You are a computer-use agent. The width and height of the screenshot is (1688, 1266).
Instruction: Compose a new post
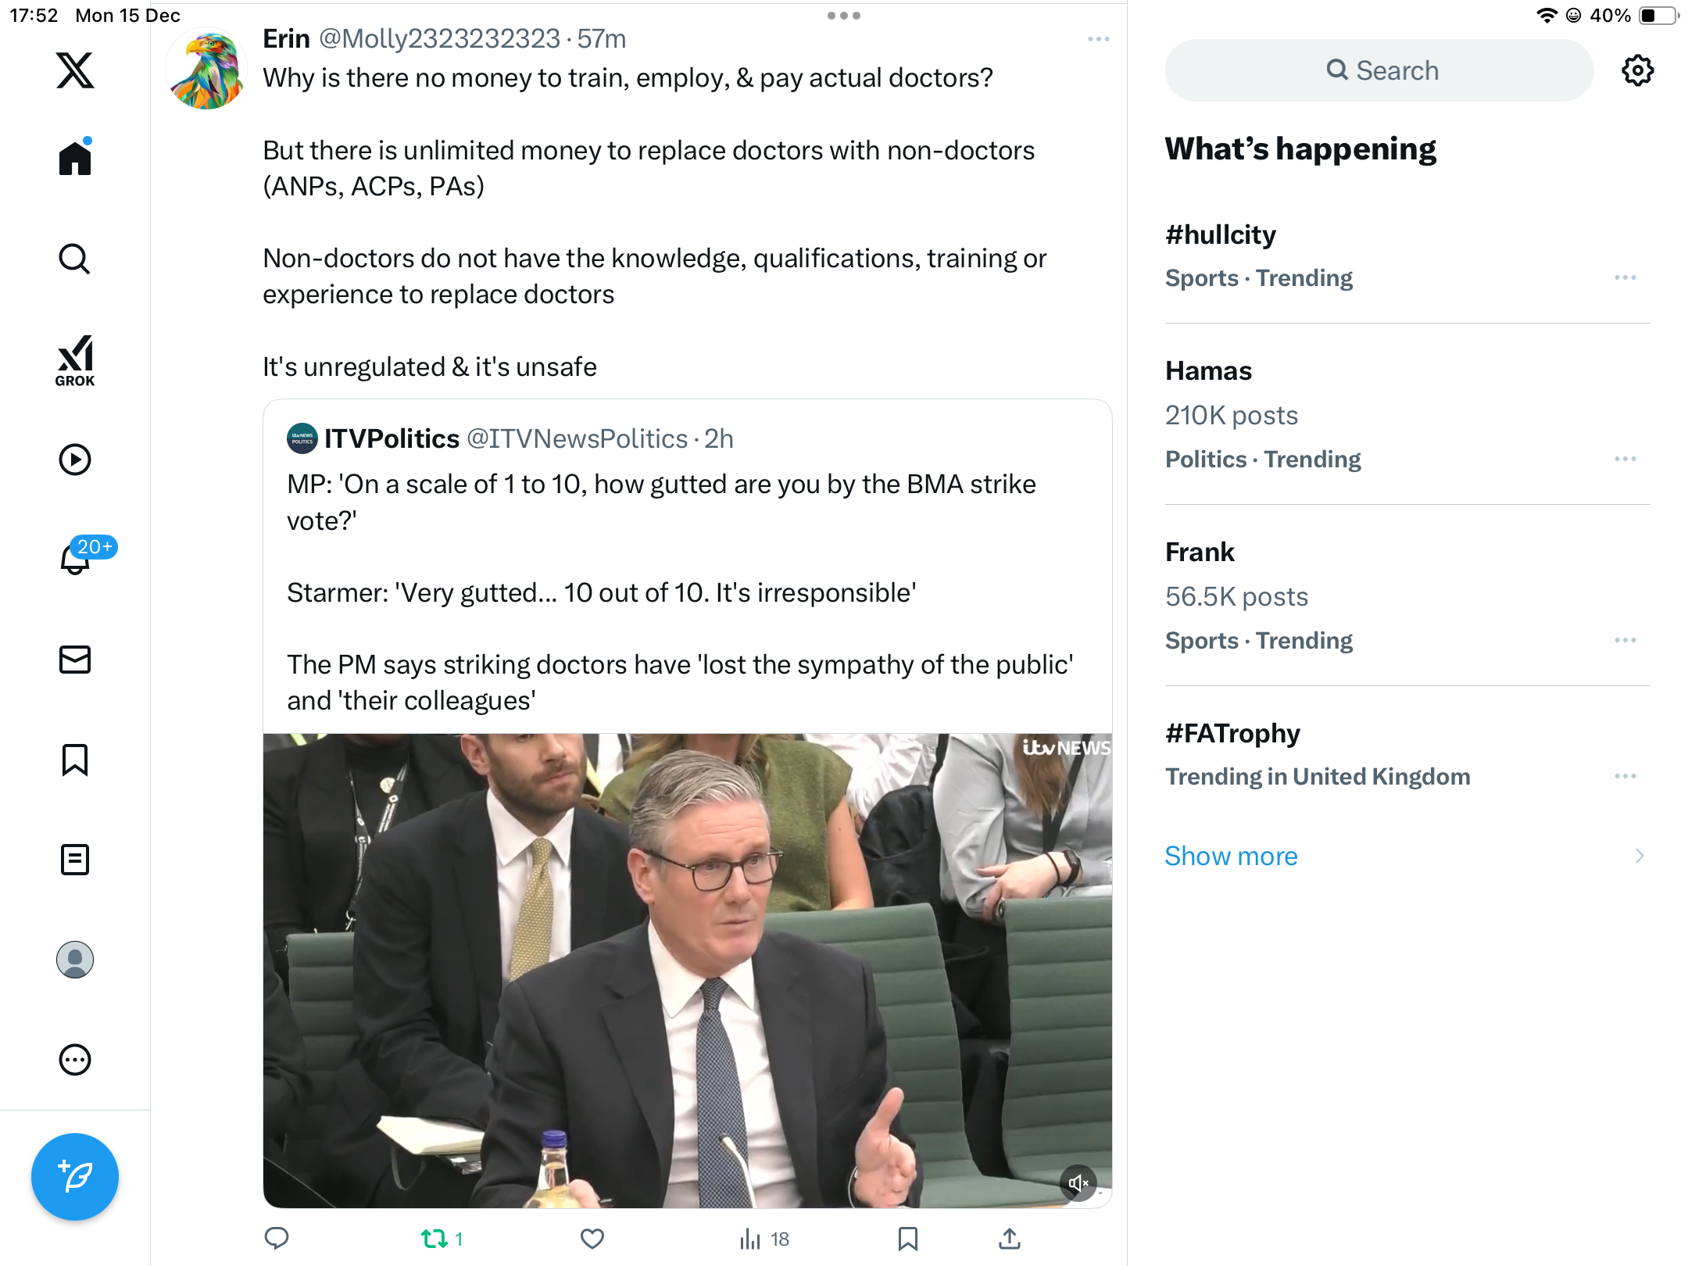coord(75,1176)
